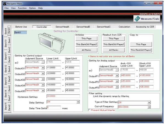Open the View menu
165x124 pixels.
pos(13,8)
